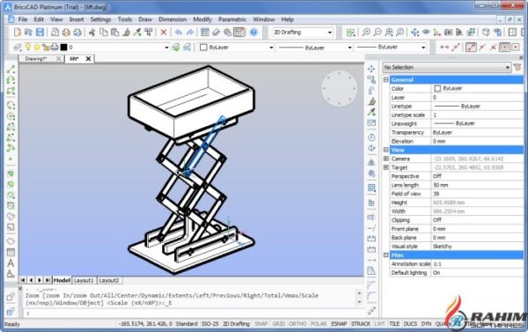
Task: Save the drawing with the floppy disk icon
Action: pos(40,33)
